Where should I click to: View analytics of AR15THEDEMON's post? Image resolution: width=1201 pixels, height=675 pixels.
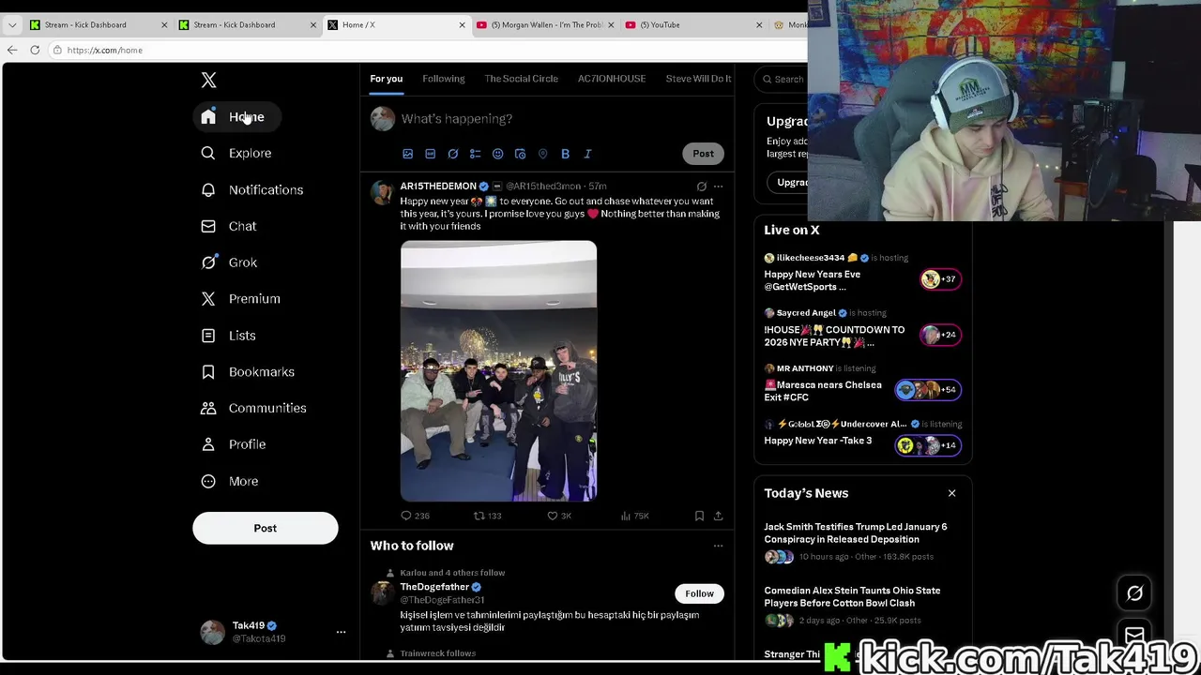tap(634, 516)
